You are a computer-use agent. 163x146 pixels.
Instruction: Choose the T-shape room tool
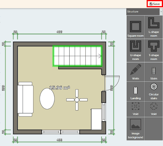pyautogui.click(x=154, y=51)
